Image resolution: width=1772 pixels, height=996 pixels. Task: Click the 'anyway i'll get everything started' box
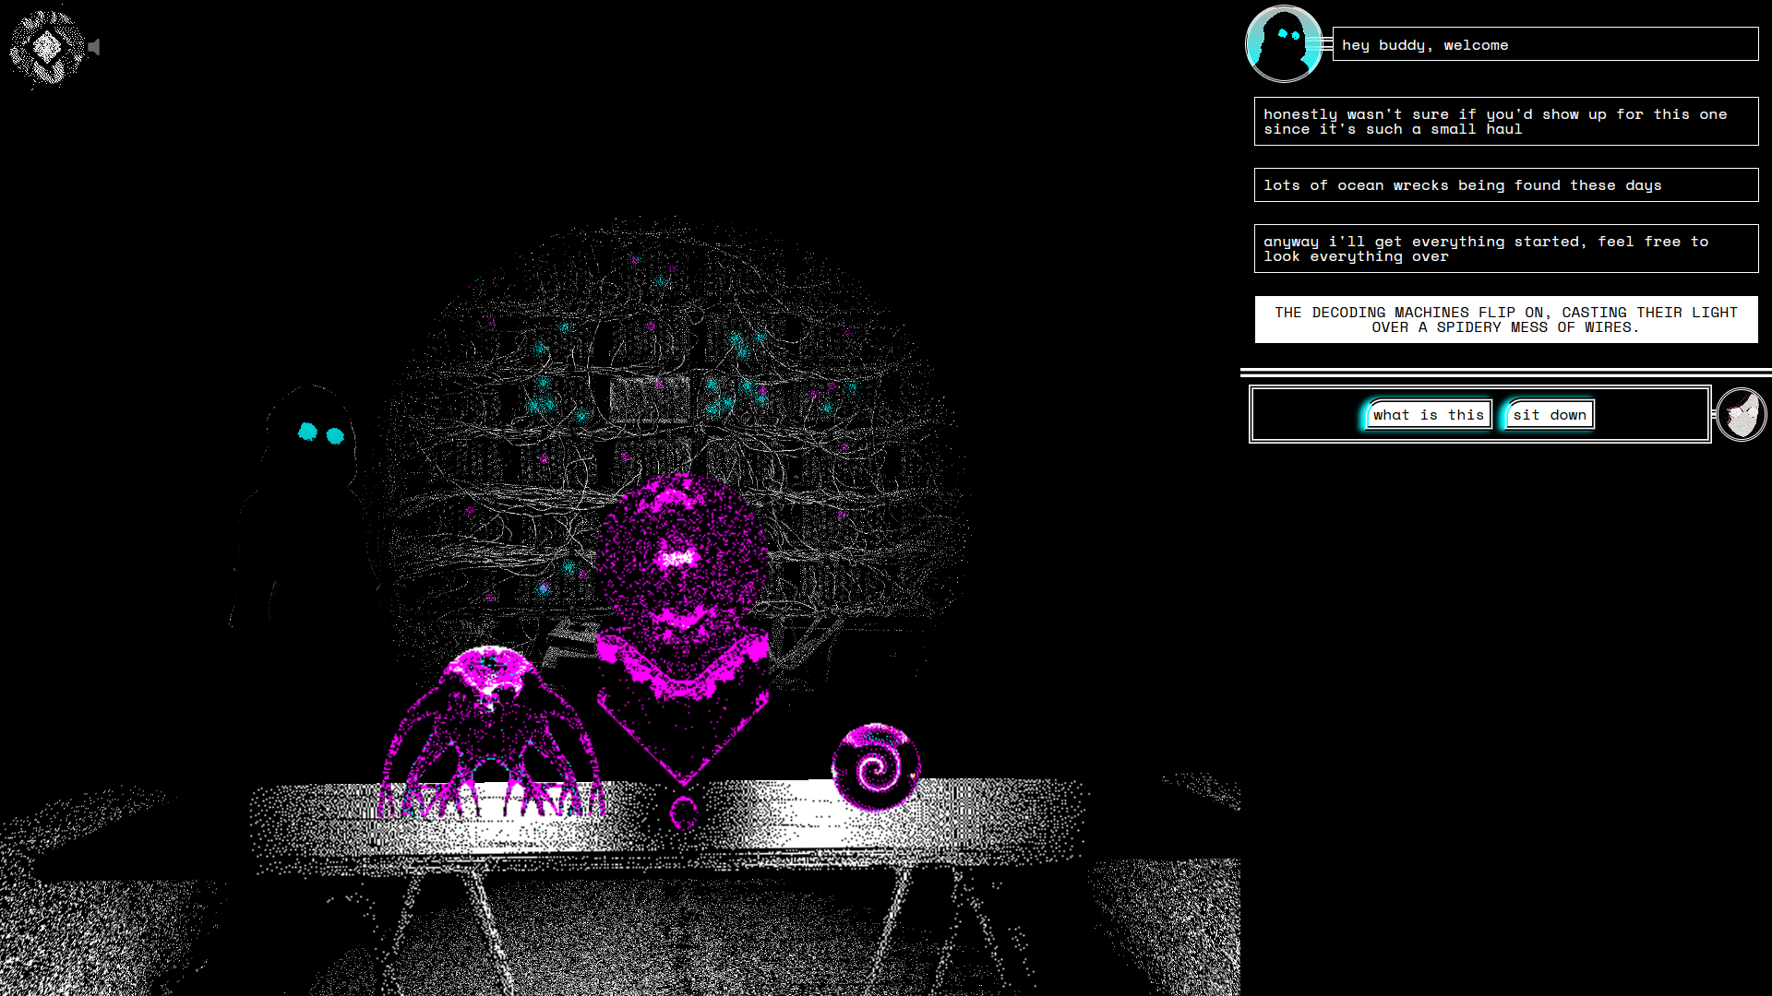pyautogui.click(x=1504, y=248)
